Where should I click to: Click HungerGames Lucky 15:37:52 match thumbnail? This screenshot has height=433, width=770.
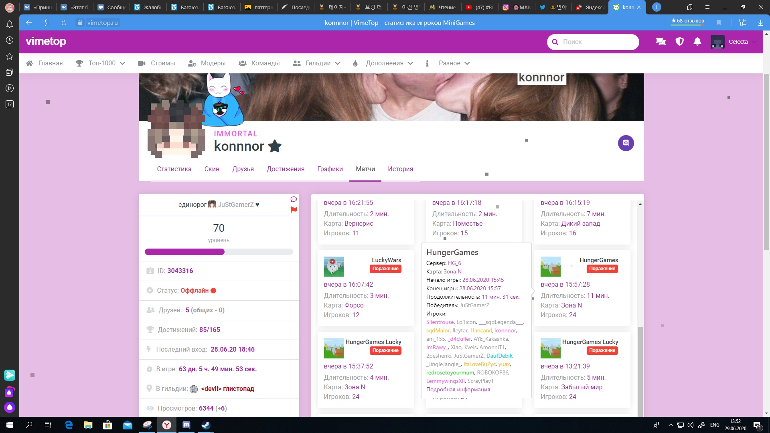pyautogui.click(x=334, y=348)
